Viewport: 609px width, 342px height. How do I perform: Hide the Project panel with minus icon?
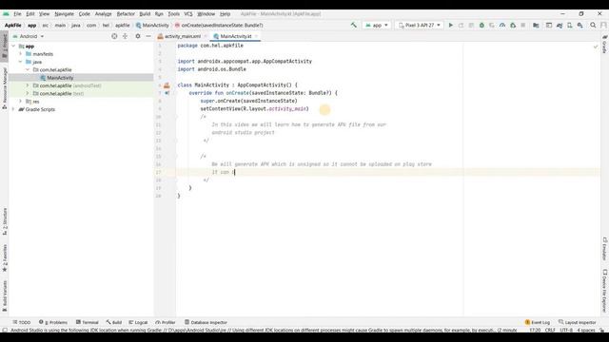click(x=148, y=36)
